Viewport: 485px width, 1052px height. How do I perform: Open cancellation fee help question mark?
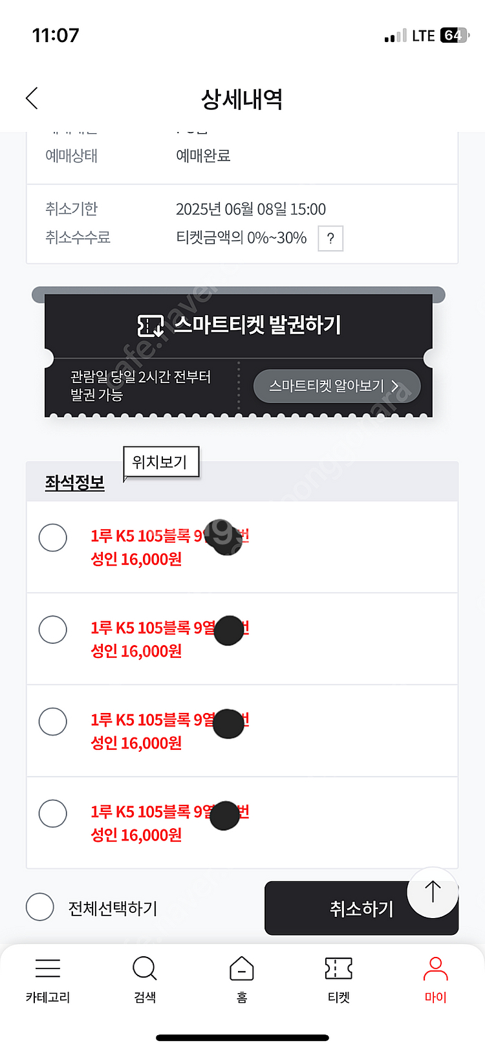click(330, 238)
